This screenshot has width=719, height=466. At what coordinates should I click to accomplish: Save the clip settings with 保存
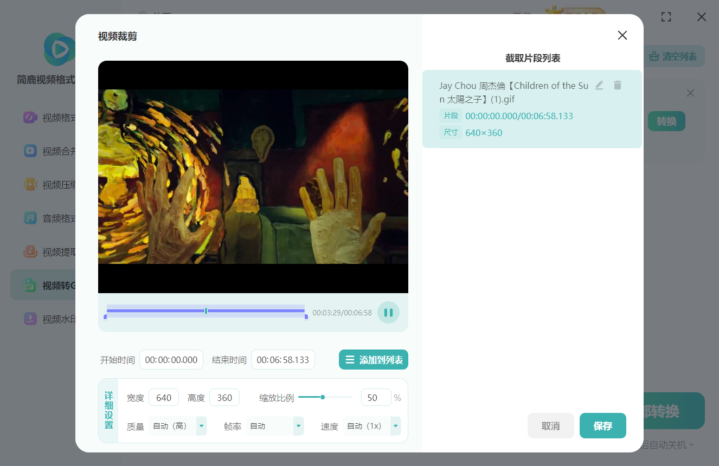603,426
